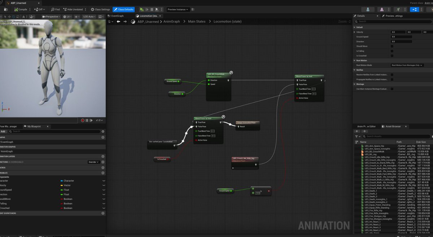Select UE5_BS_CrouchWalk asset row

(x=393, y=151)
